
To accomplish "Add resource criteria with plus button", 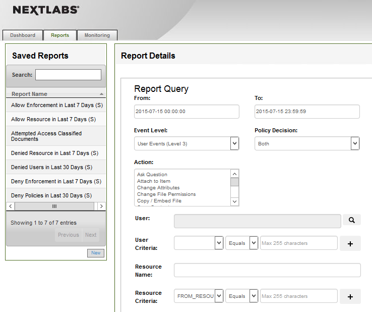I will [350, 296].
